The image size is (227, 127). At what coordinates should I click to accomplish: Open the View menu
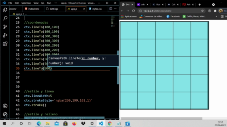36,3
